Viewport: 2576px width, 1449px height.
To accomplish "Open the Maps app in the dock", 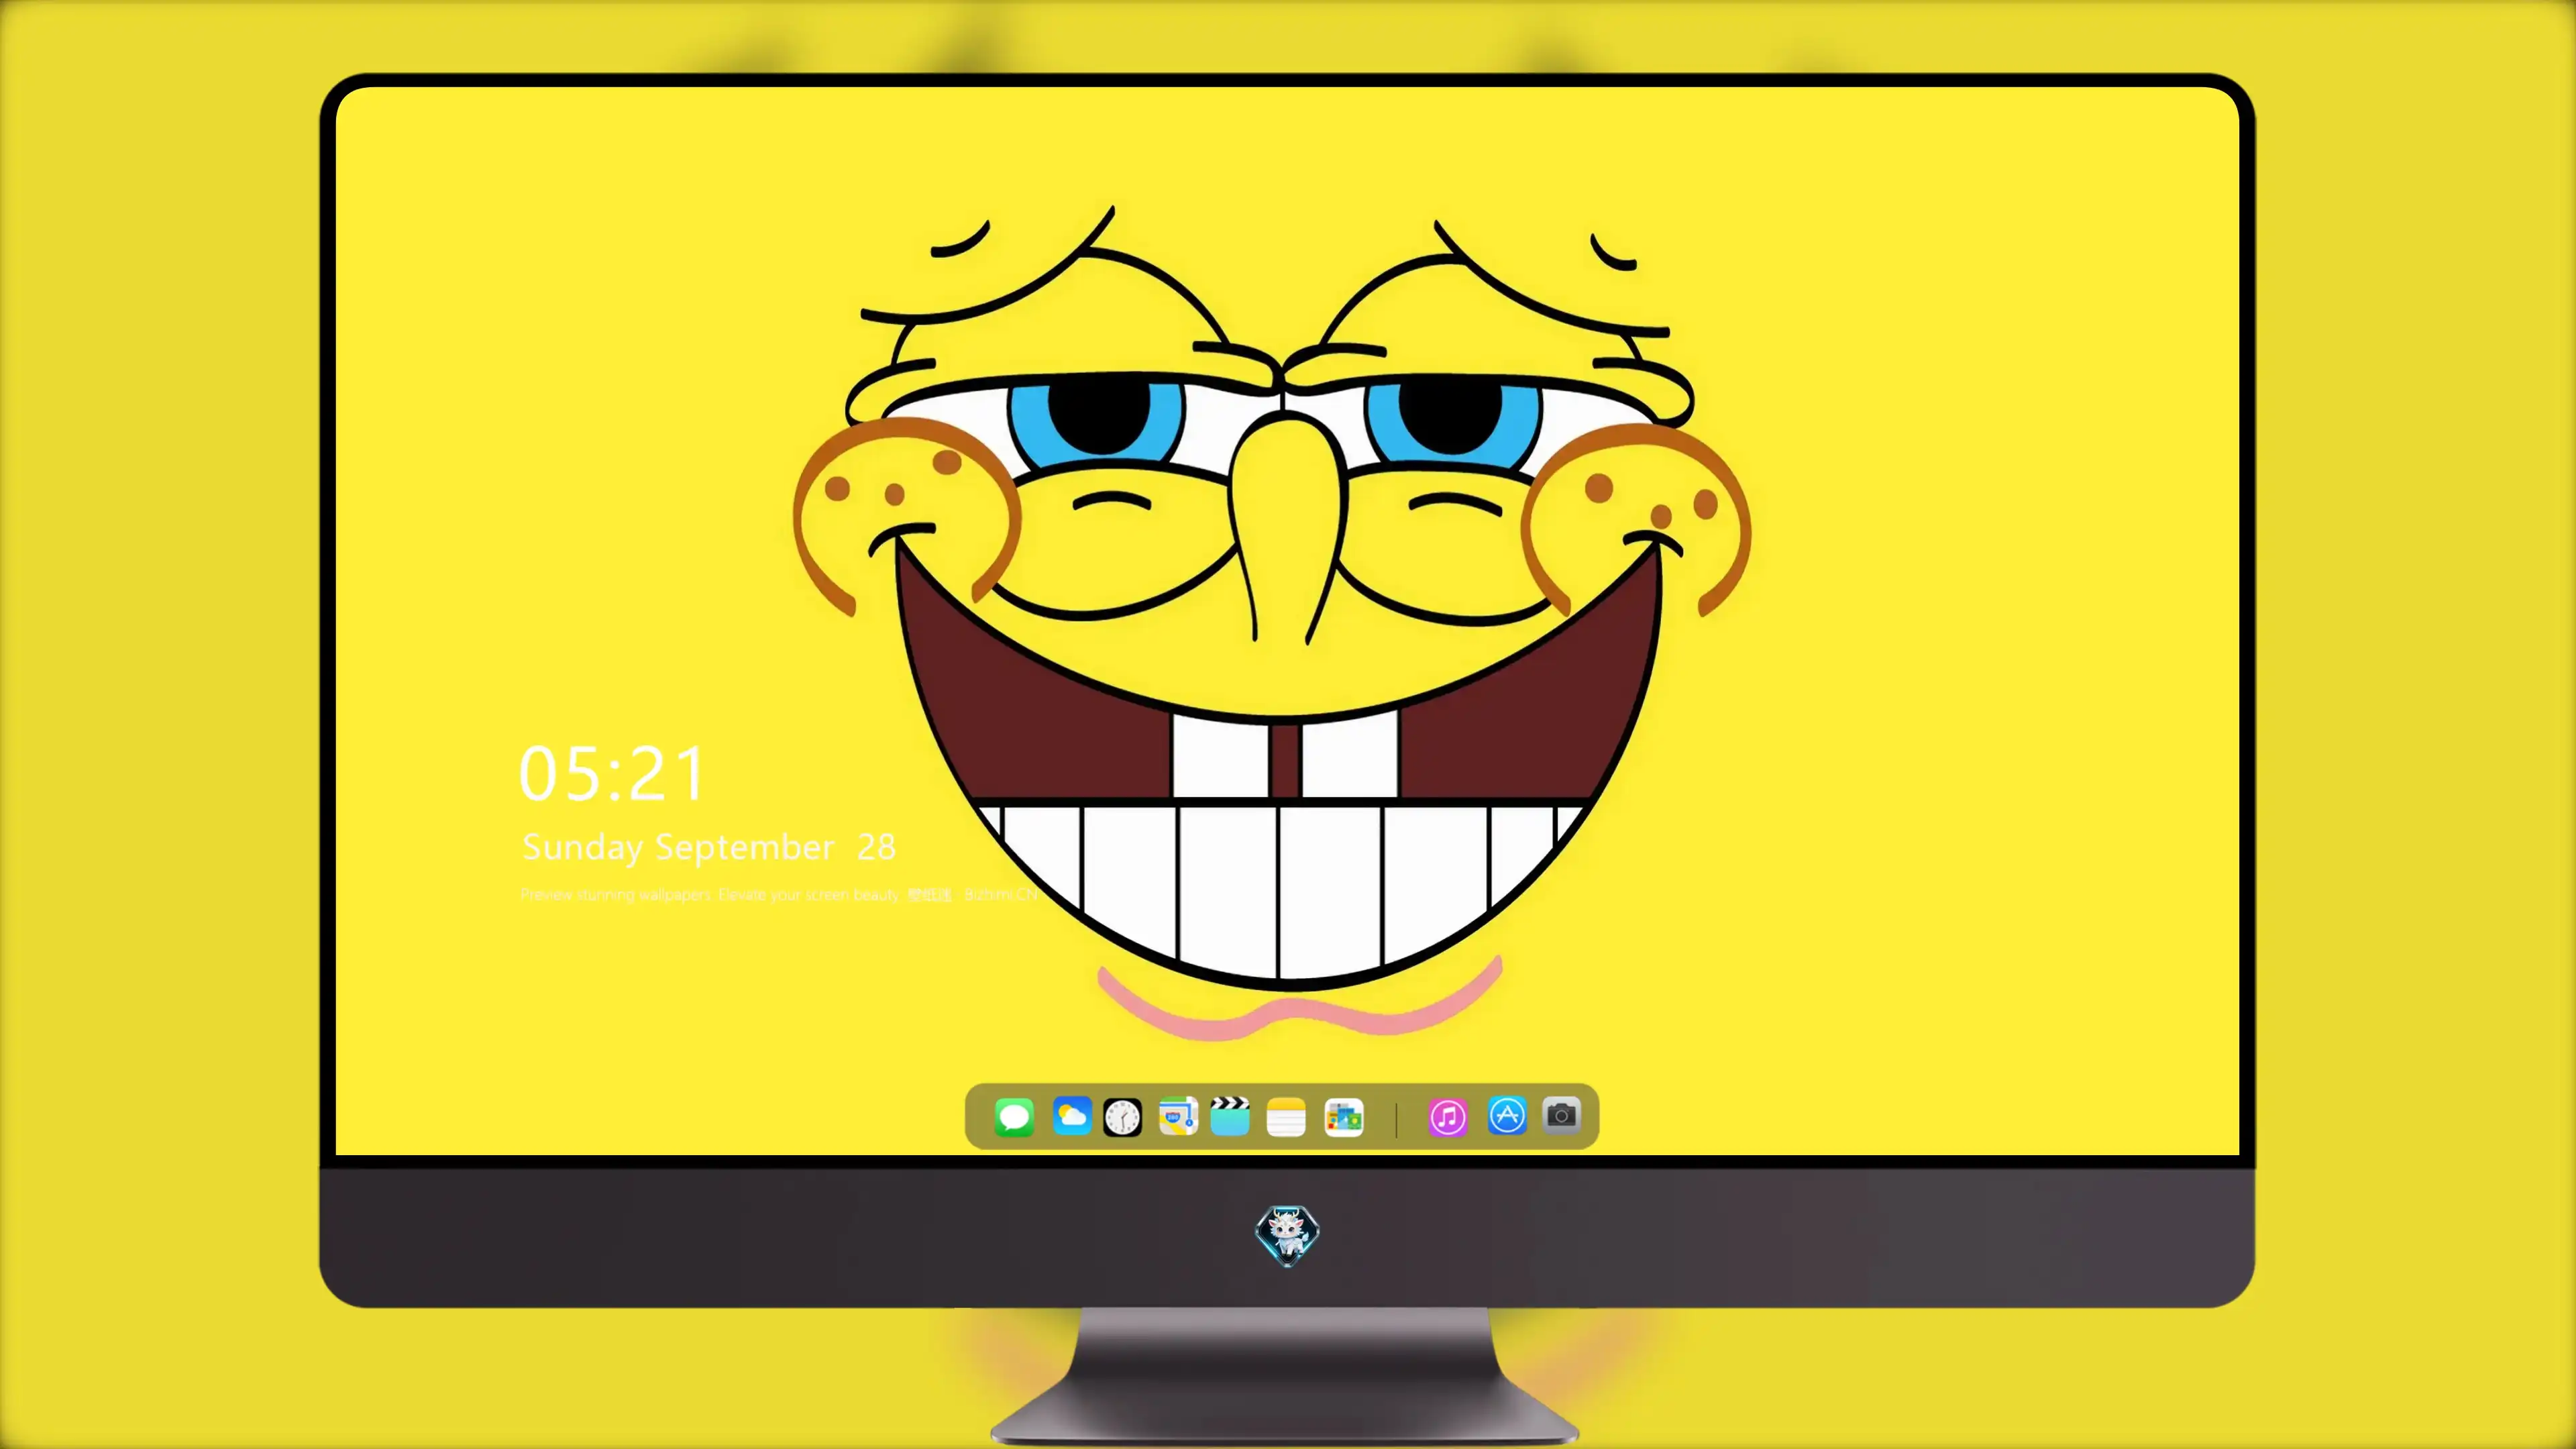I will tap(1178, 1116).
